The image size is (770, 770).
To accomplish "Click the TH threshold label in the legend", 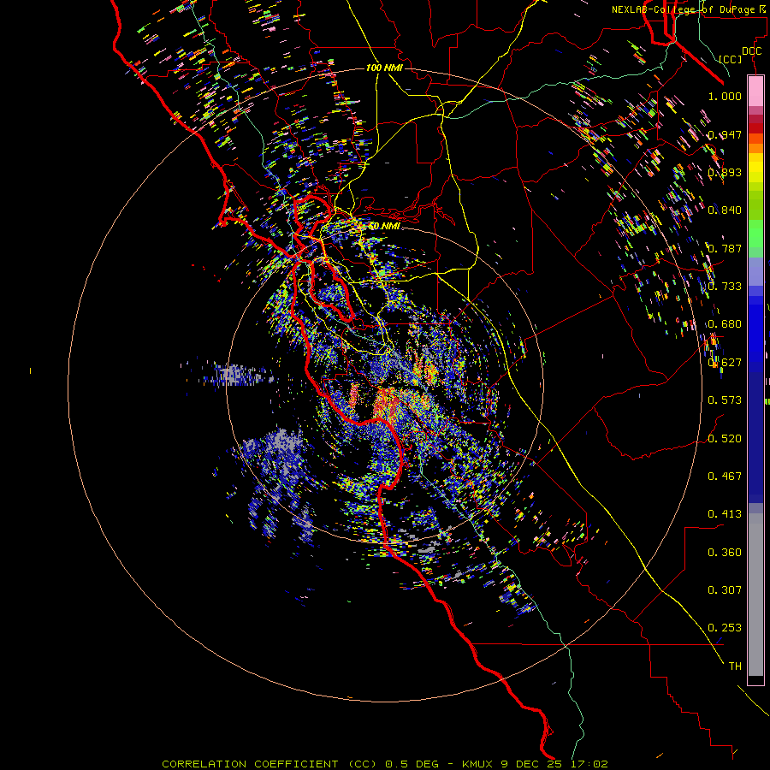I will (735, 666).
